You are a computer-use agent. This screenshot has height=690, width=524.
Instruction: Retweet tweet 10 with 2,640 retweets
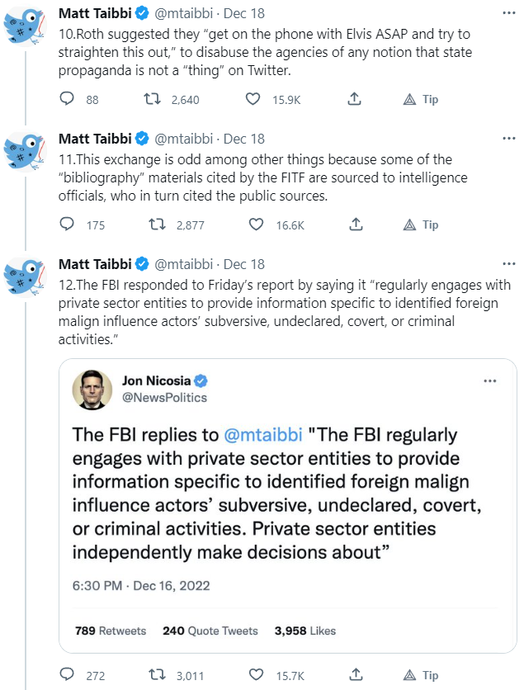(x=152, y=99)
